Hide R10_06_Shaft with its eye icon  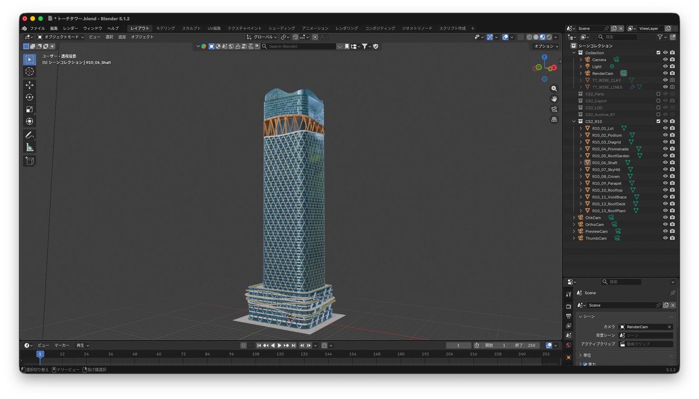click(665, 163)
